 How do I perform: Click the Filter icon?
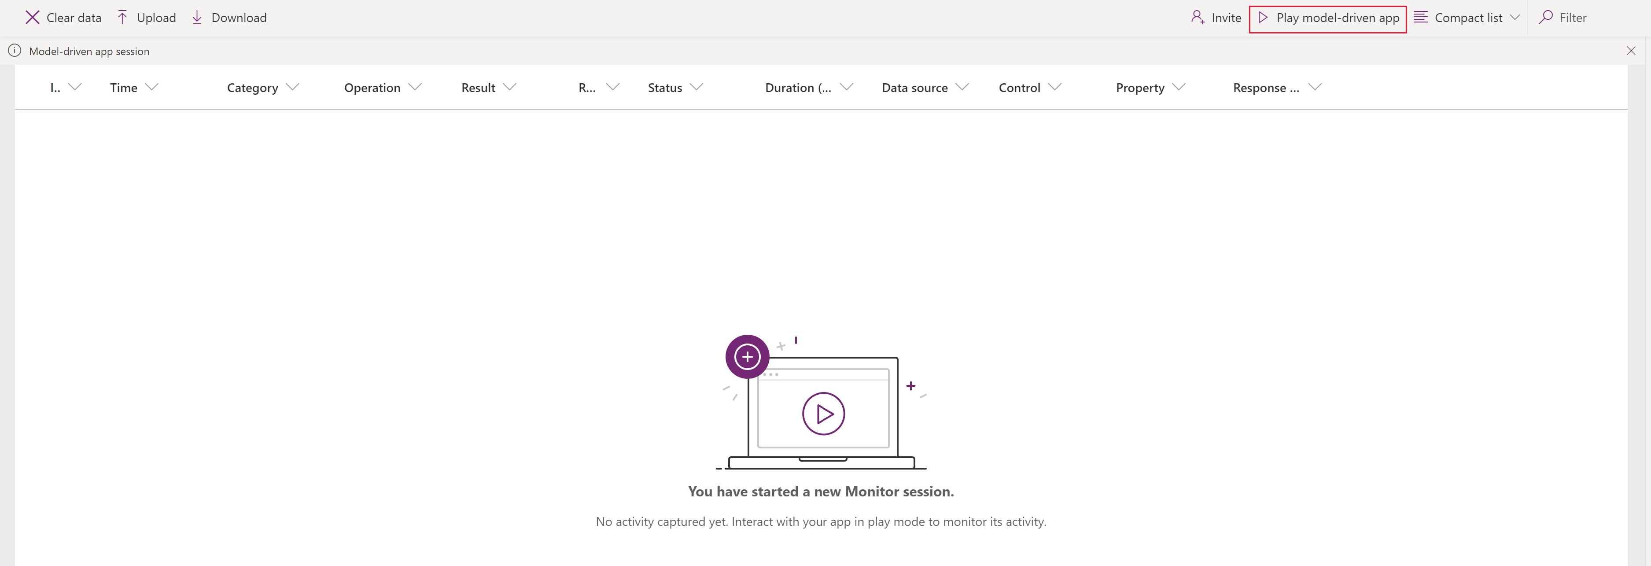1546,17
